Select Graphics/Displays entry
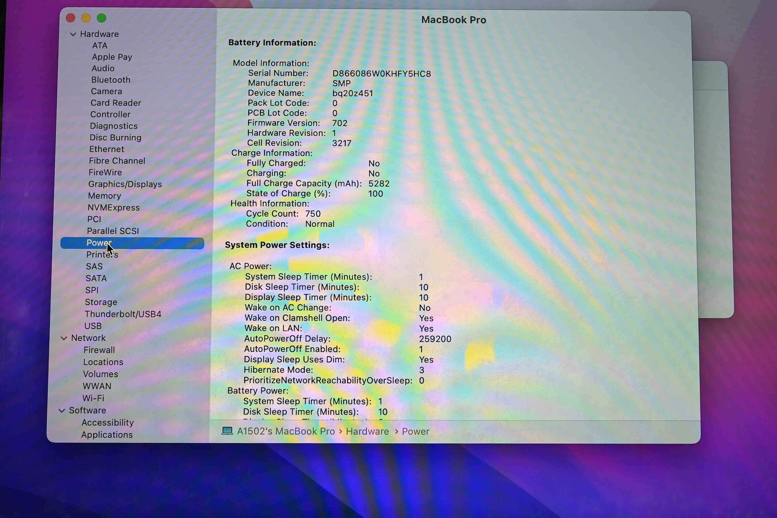777x518 pixels. click(x=125, y=184)
